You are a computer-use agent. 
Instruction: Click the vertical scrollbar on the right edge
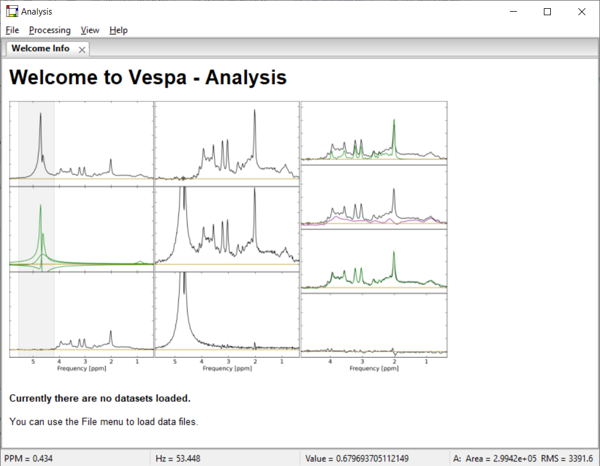click(595, 234)
